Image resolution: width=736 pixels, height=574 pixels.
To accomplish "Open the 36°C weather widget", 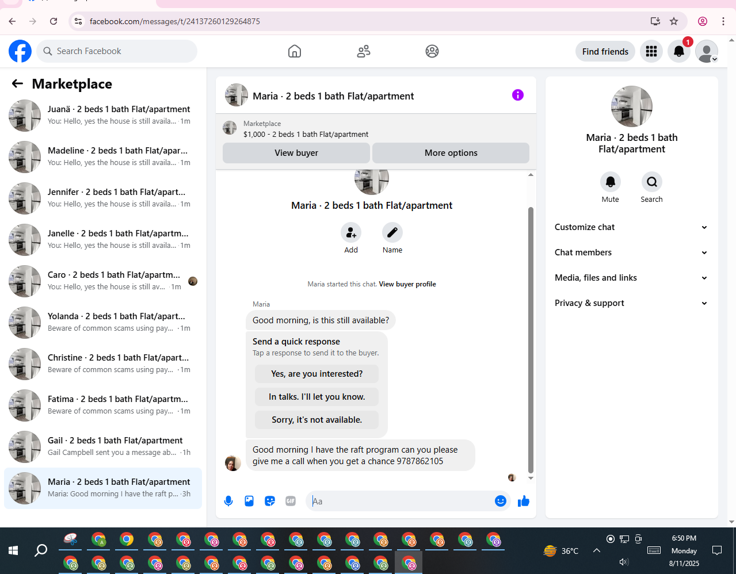I will [x=562, y=550].
